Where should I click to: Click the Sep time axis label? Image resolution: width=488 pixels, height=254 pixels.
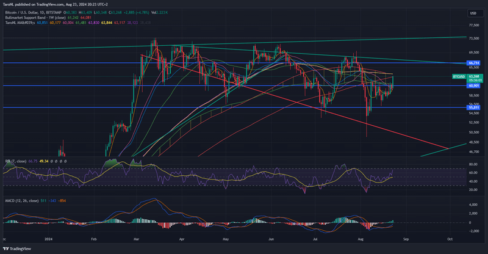click(406, 239)
